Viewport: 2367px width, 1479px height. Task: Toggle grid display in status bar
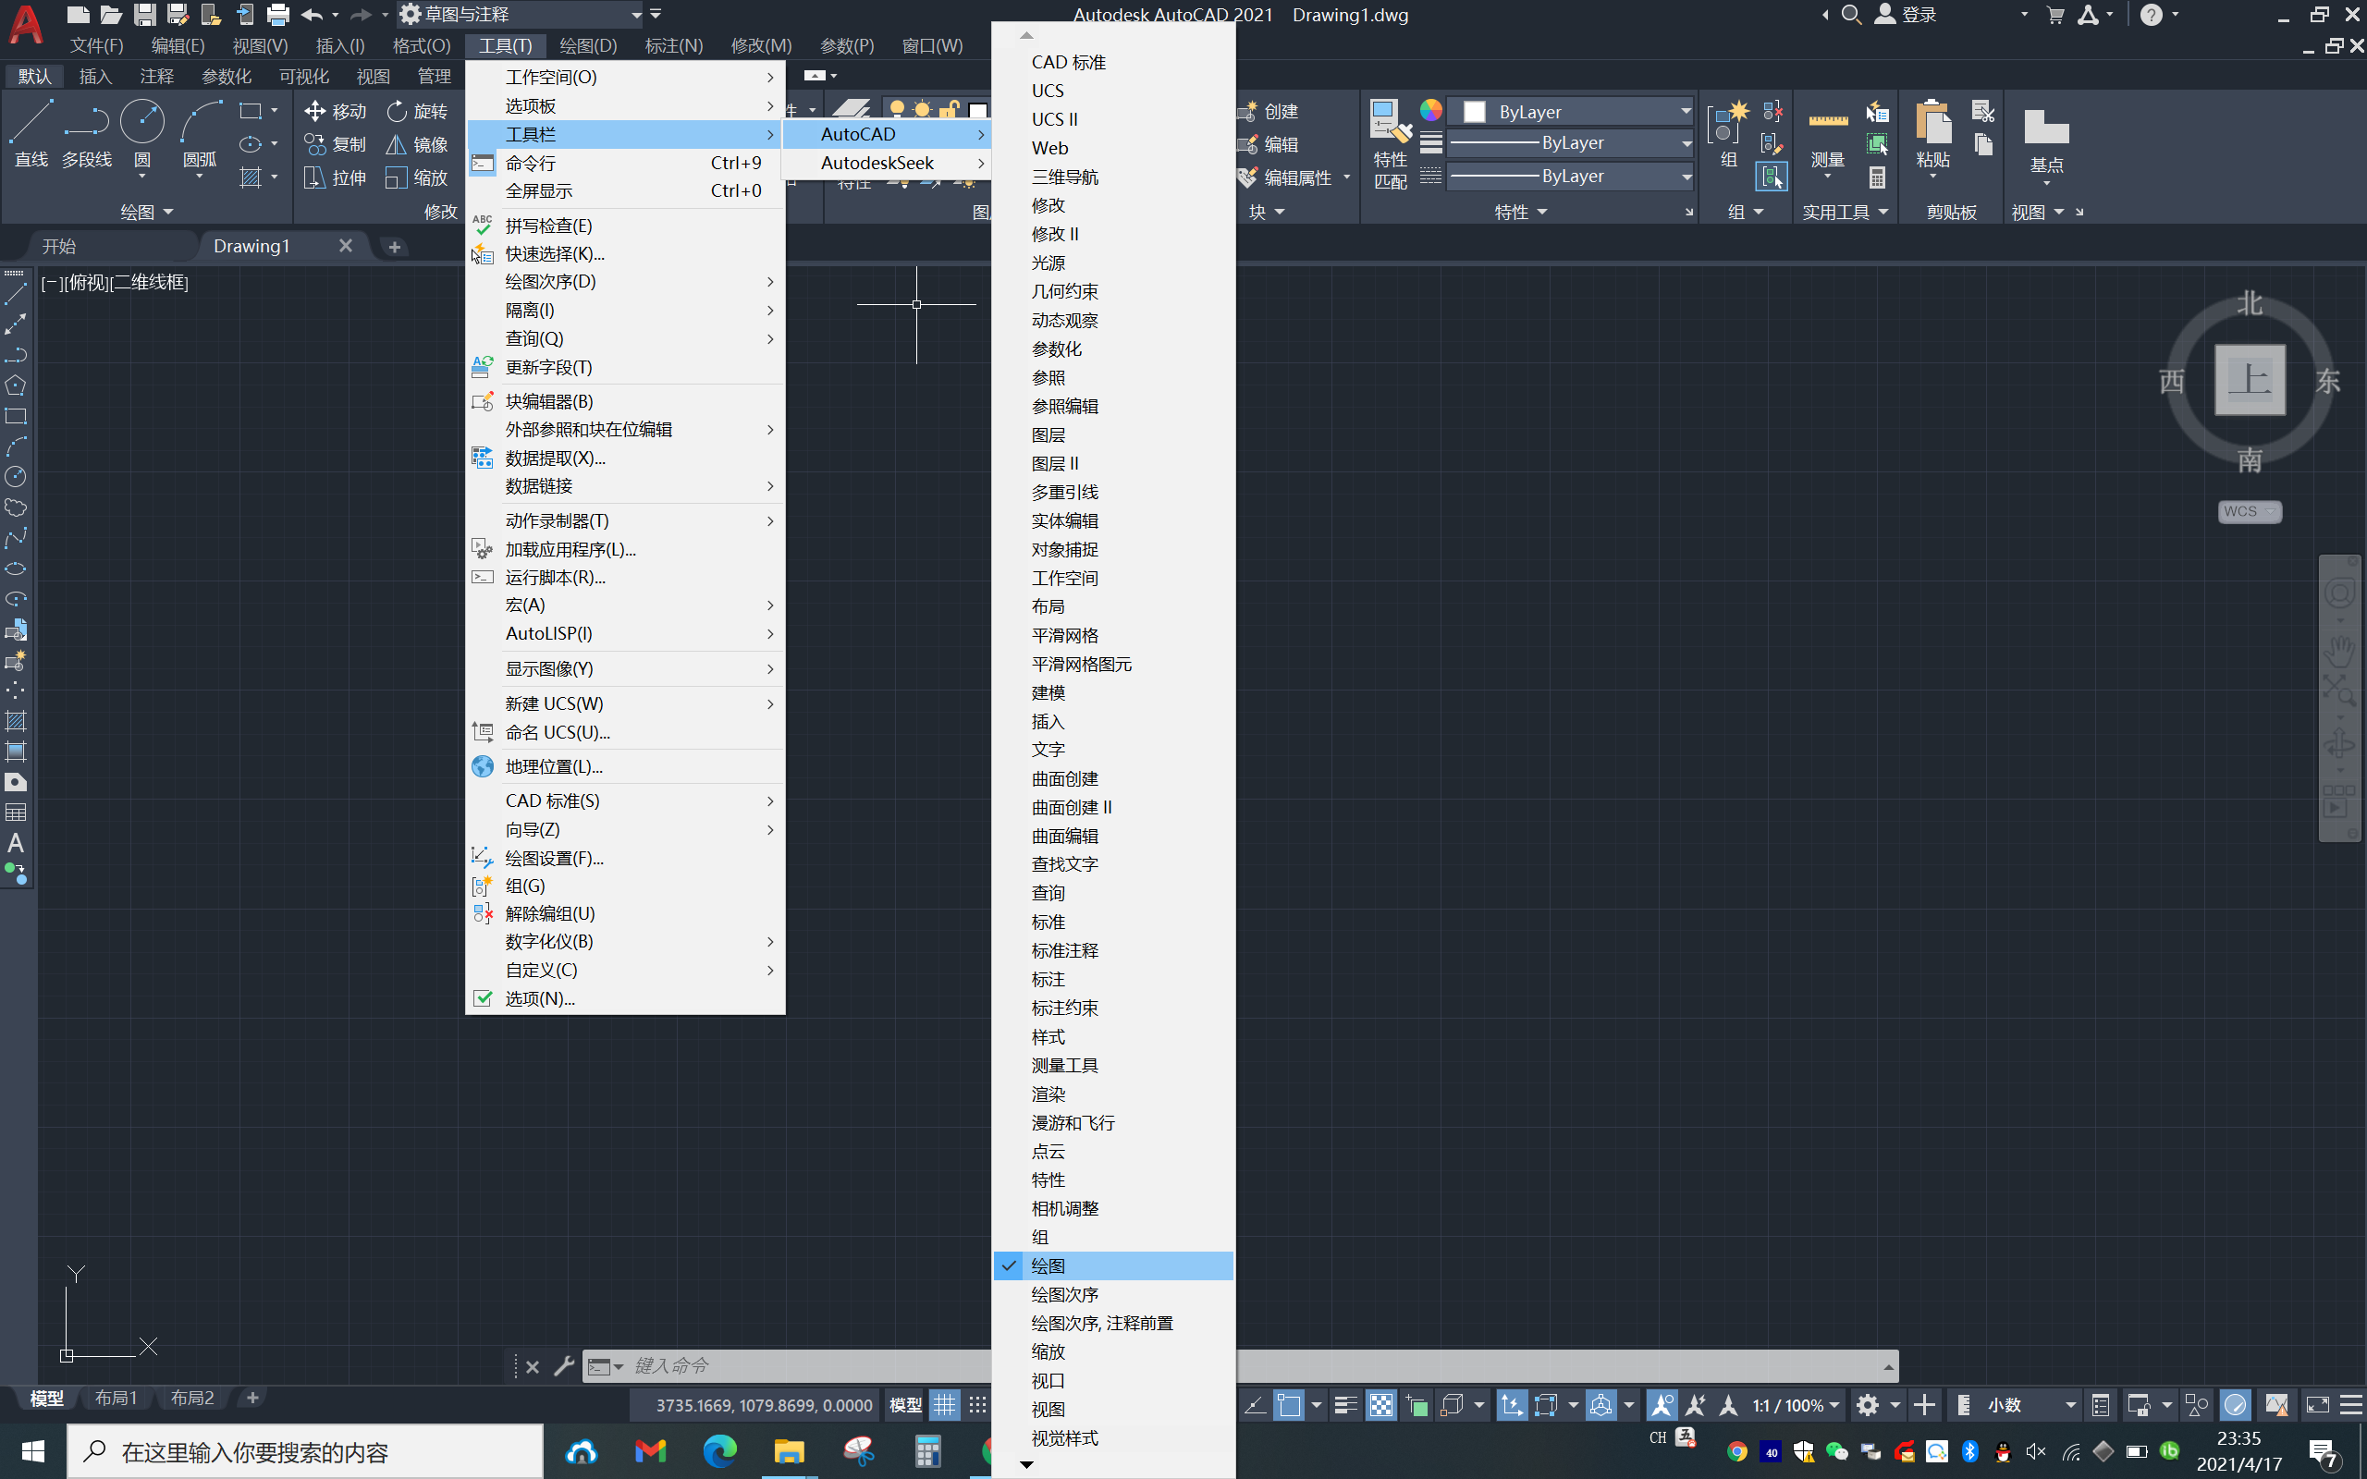point(944,1406)
